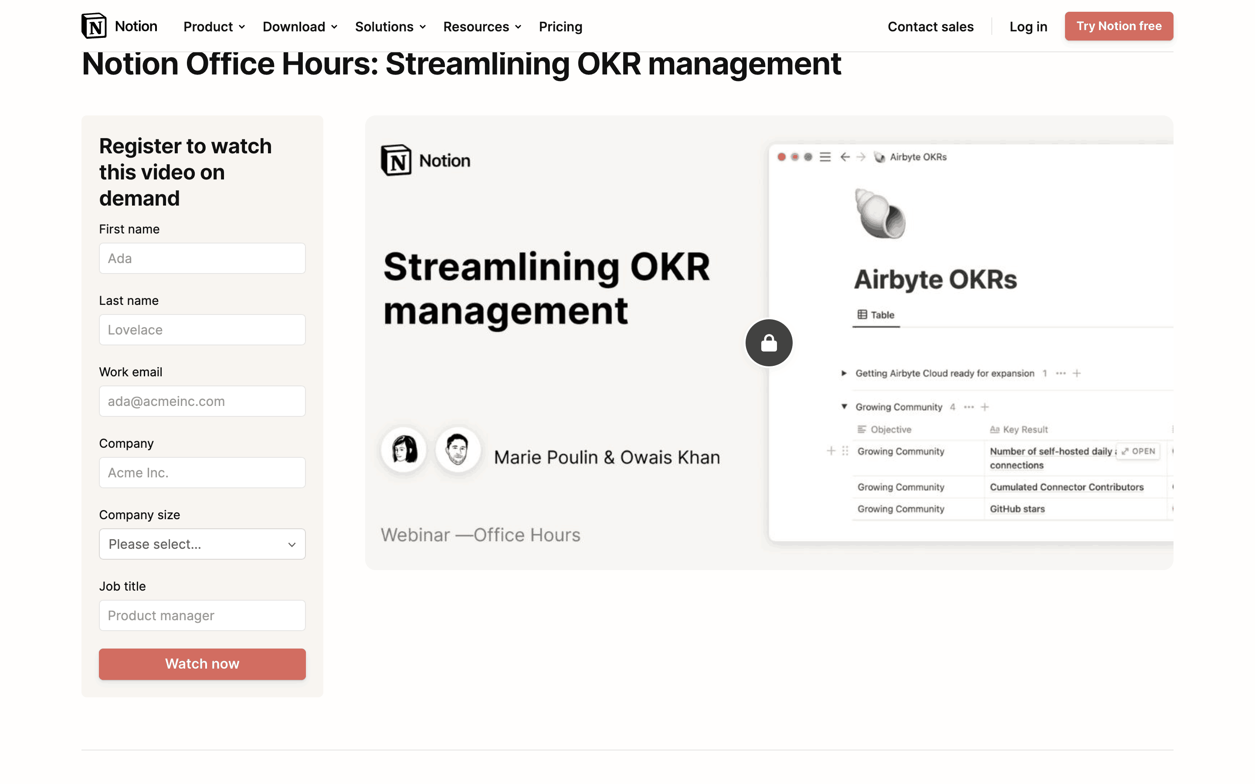Click the Notion logo in the navbar
The height and width of the screenshot is (784, 1255).
pyautogui.click(x=95, y=26)
